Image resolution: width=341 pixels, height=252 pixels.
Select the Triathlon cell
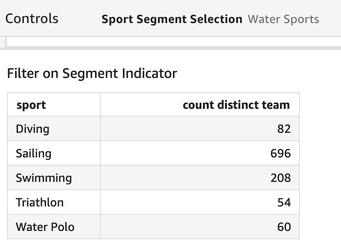tap(40, 202)
